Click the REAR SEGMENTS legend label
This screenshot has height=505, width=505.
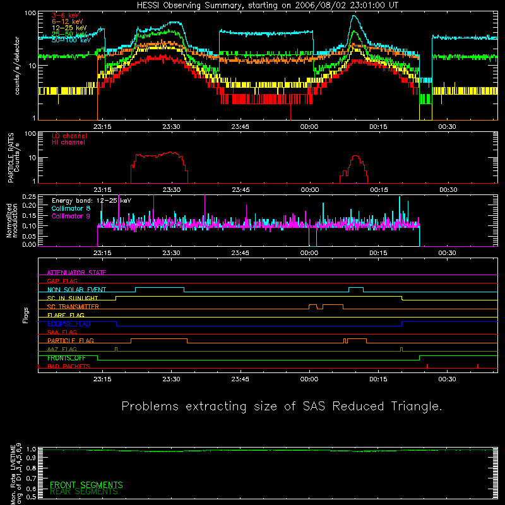84,492
